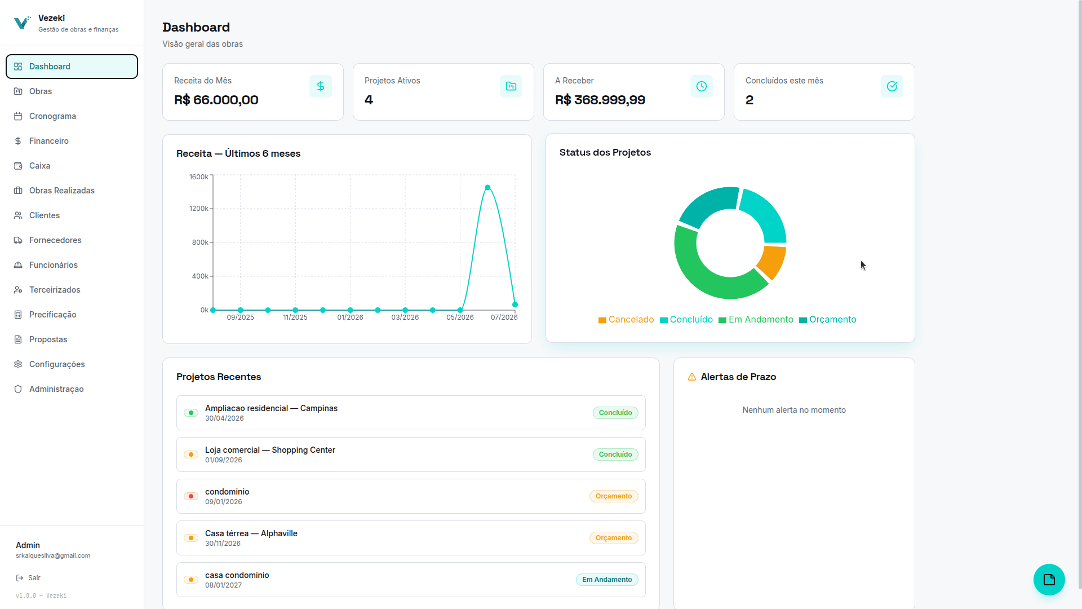The height and width of the screenshot is (609, 1082).
Task: Go to Cronograma page
Action: [x=72, y=116]
